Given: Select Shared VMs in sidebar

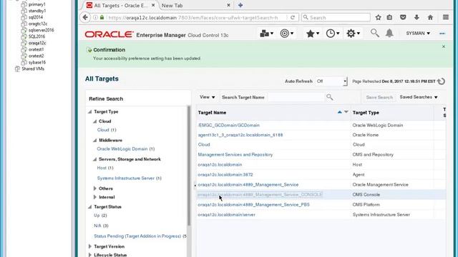Looking at the screenshot, I should pyautogui.click(x=33, y=69).
